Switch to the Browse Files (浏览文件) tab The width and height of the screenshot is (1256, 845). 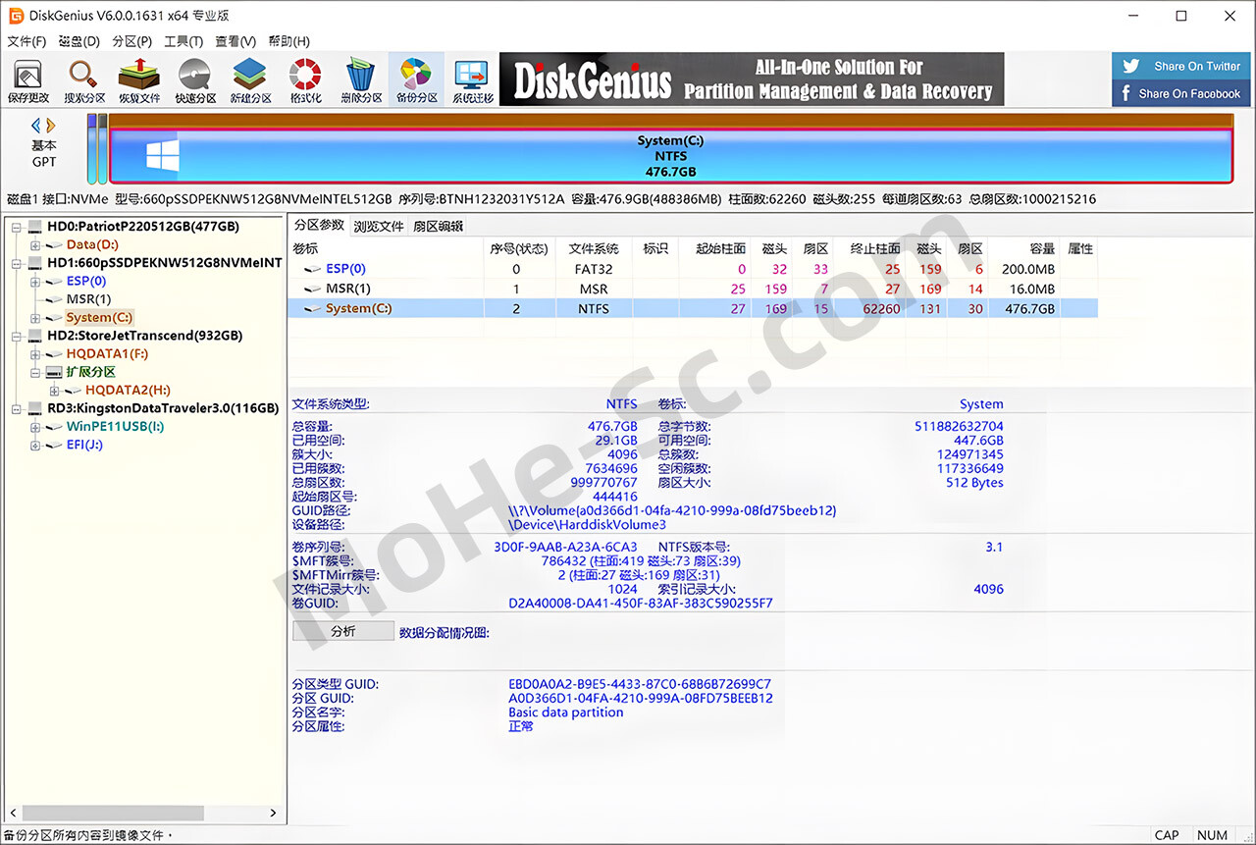pos(379,226)
